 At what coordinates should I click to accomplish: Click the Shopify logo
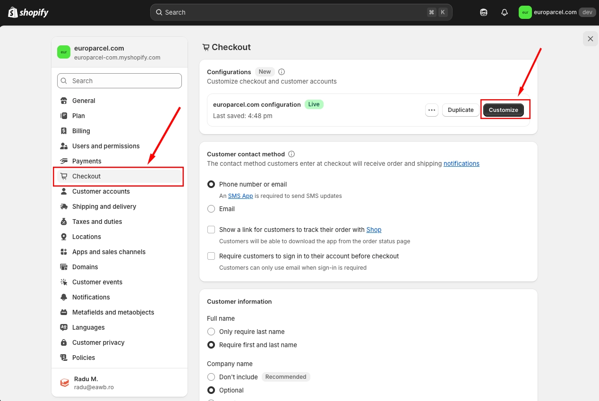28,12
